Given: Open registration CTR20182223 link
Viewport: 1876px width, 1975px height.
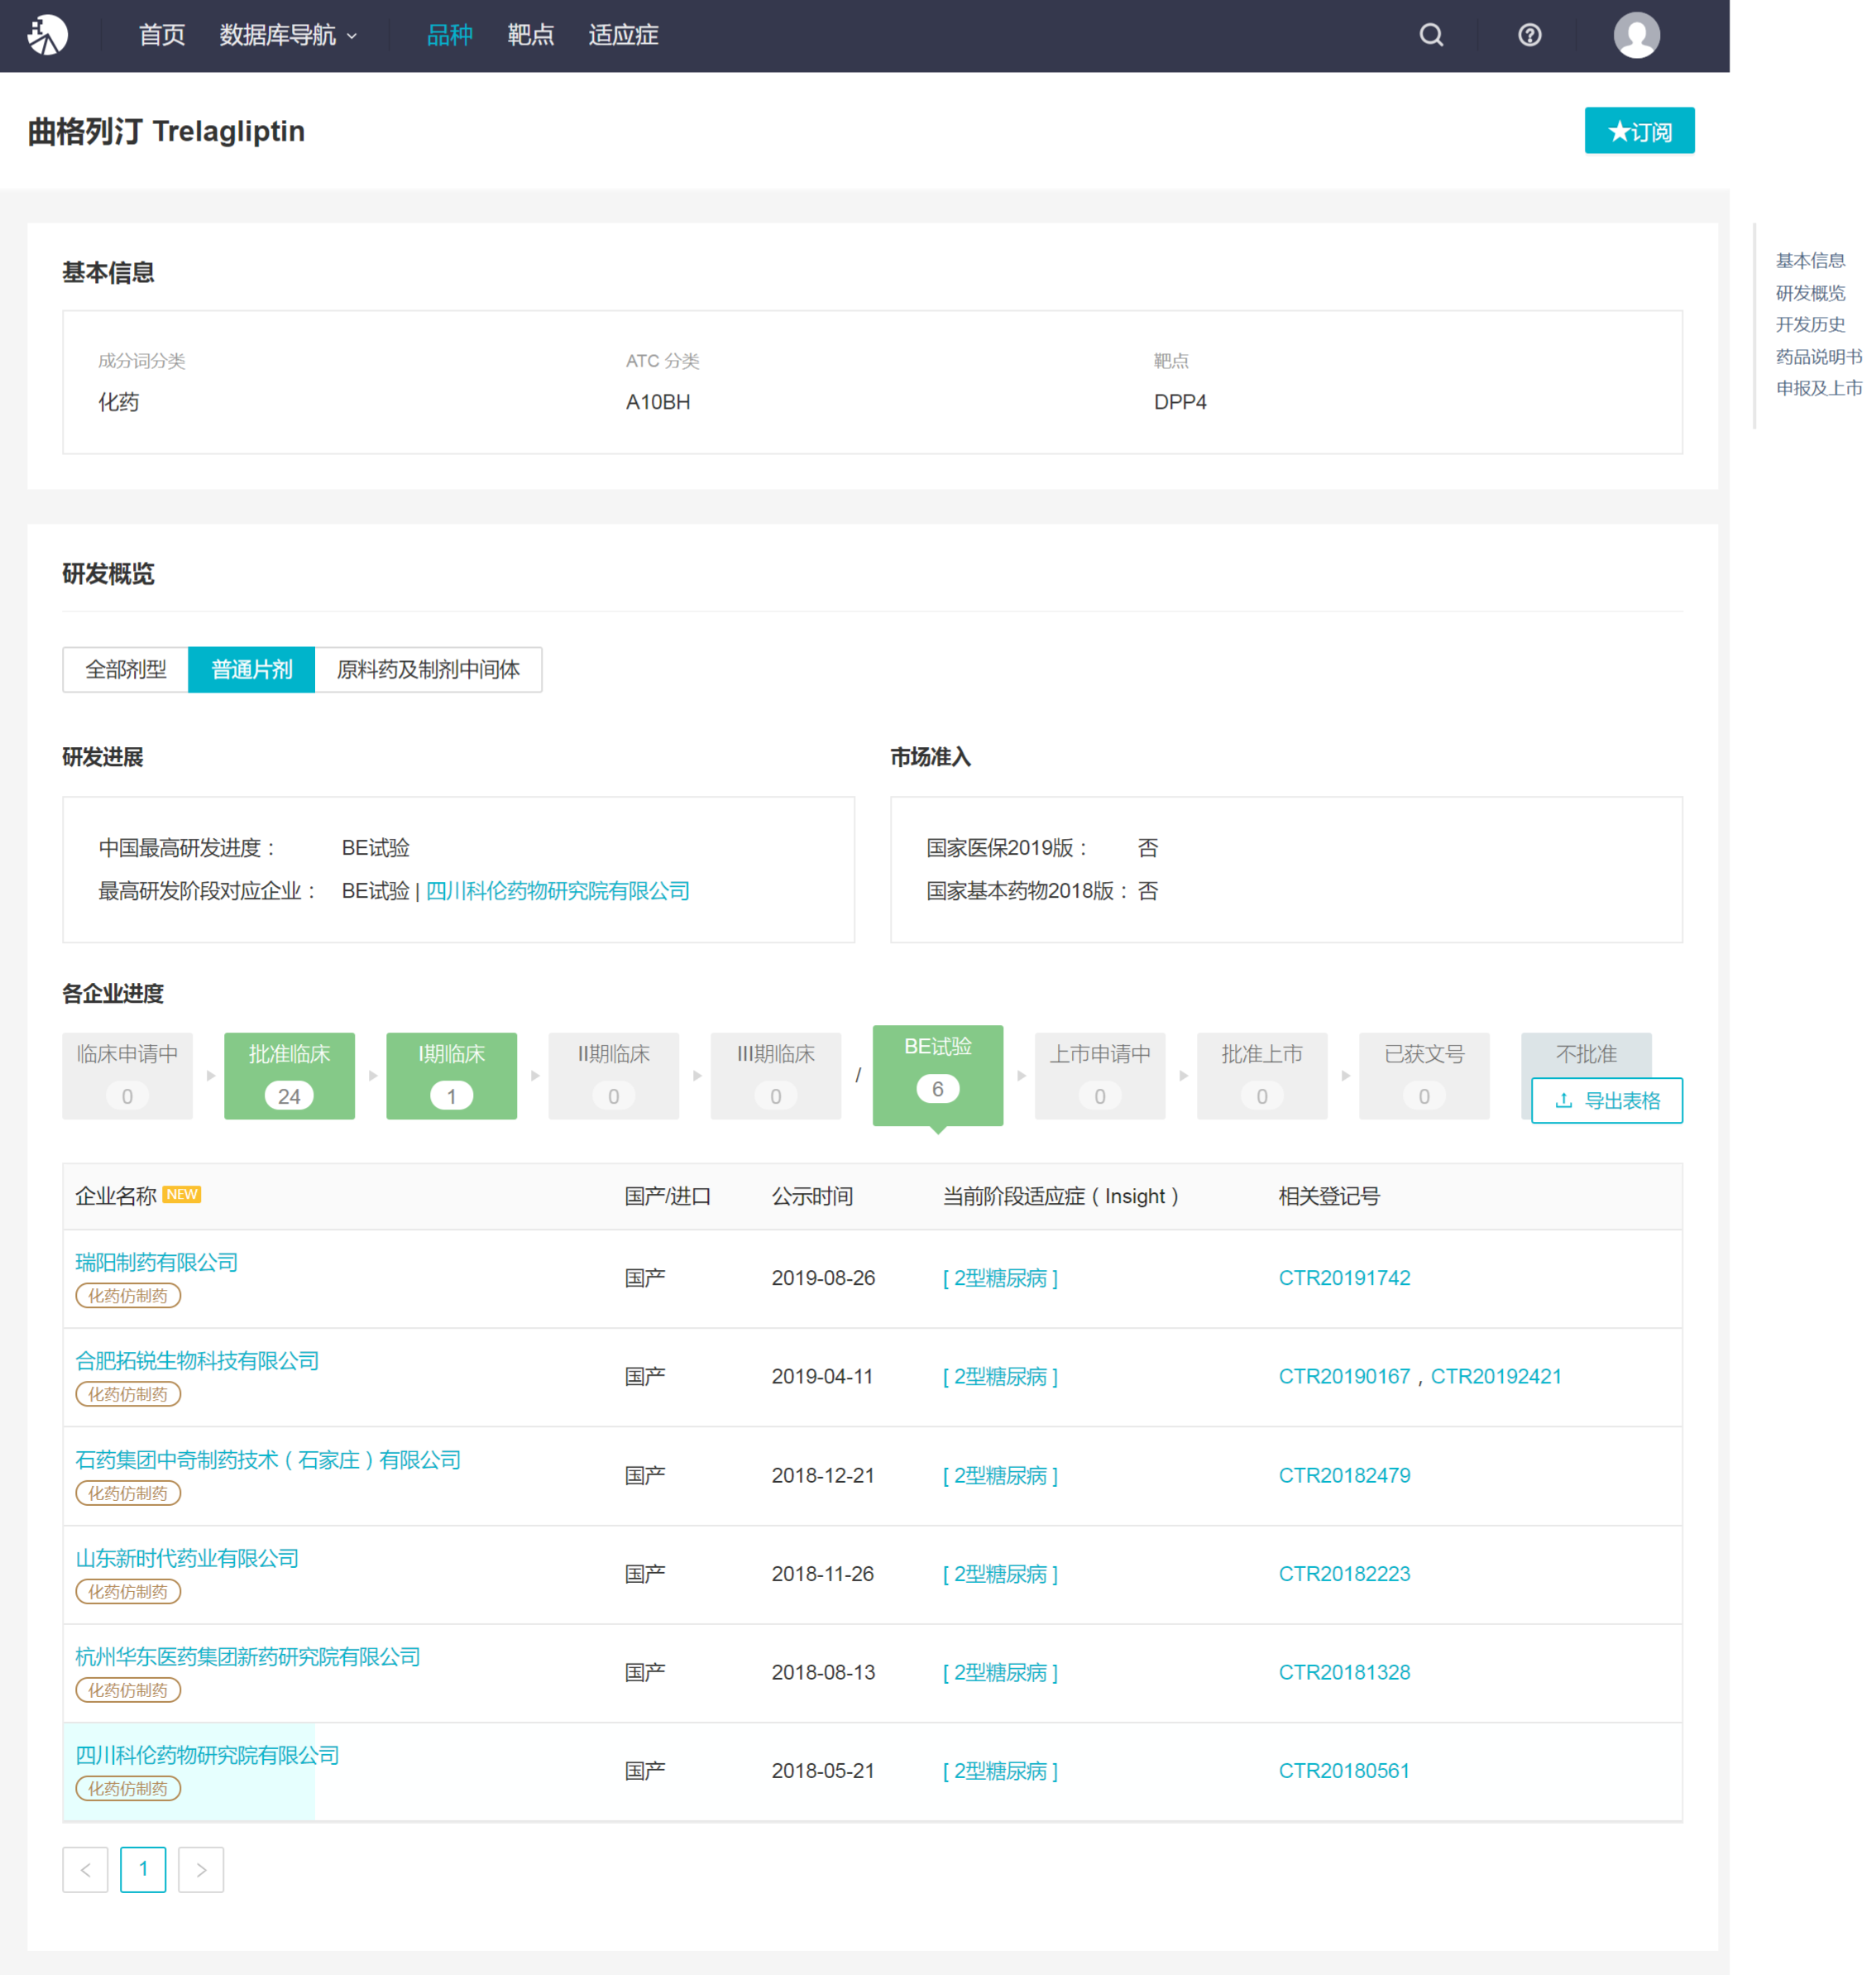Looking at the screenshot, I should point(1344,1574).
